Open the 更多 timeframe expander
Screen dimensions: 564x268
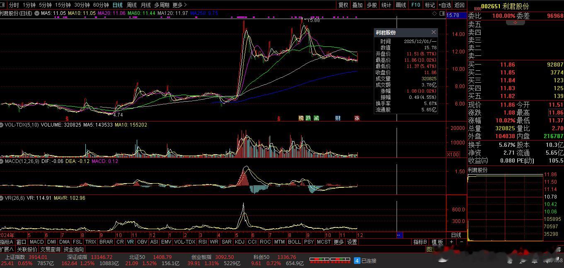click(x=179, y=5)
